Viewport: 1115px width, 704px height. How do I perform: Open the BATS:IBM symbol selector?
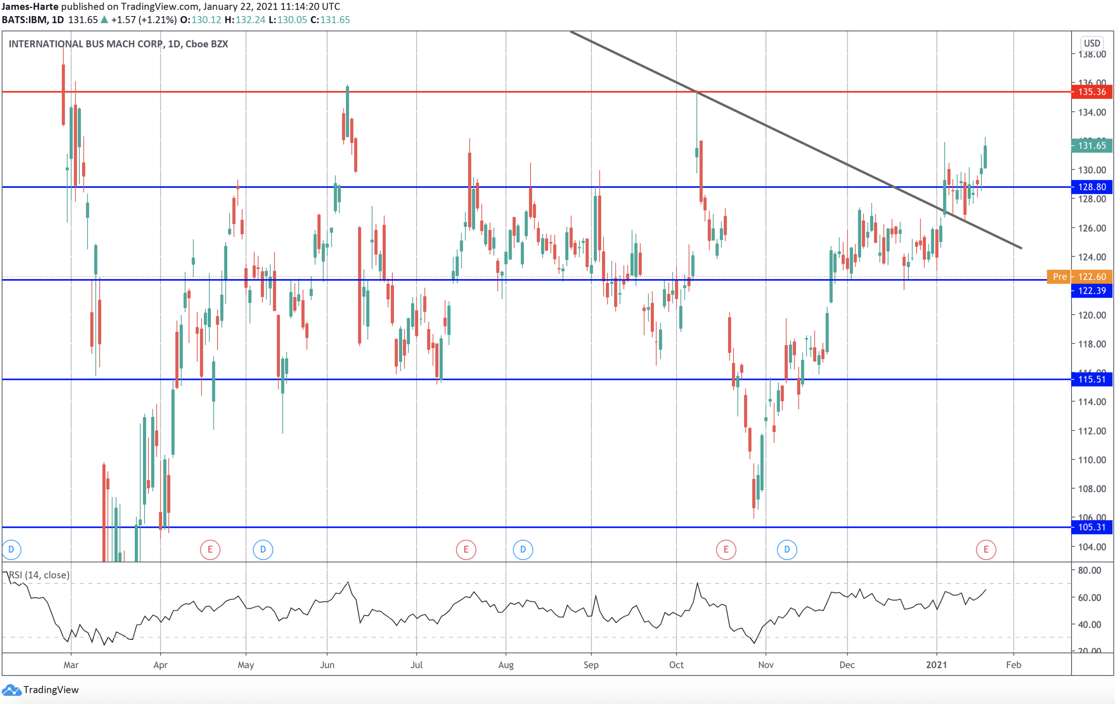tap(26, 20)
